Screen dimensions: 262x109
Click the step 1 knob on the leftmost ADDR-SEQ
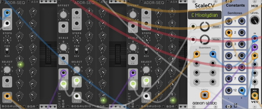pos(20,12)
